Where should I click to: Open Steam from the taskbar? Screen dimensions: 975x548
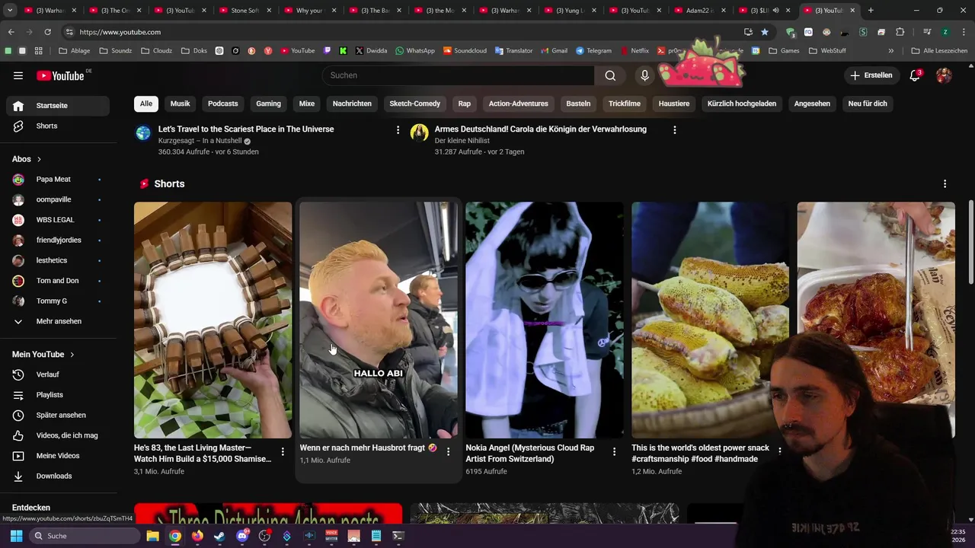point(219,536)
